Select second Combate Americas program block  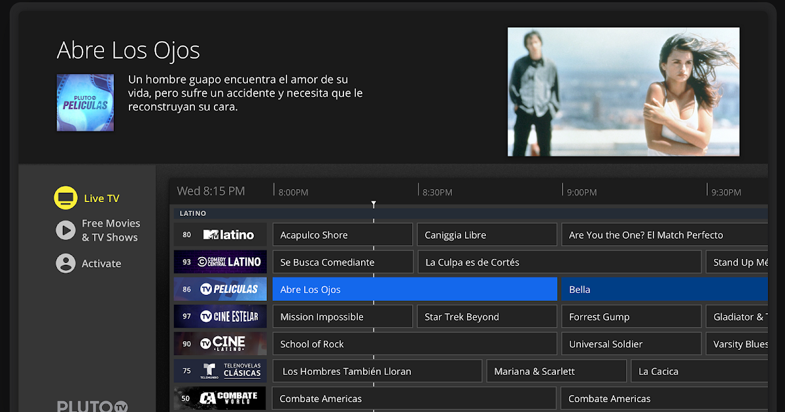tap(664, 398)
